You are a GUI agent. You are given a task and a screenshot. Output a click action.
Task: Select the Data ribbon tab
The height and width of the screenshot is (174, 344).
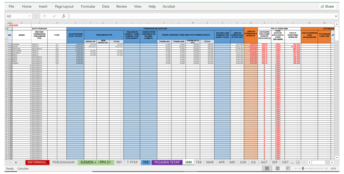[105, 6]
